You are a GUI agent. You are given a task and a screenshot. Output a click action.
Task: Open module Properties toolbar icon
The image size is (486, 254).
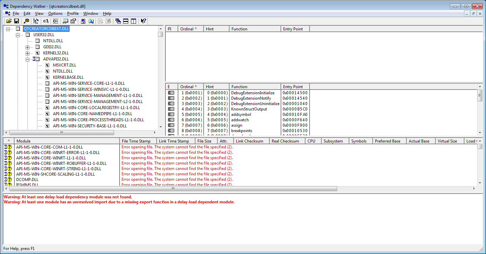73,21
